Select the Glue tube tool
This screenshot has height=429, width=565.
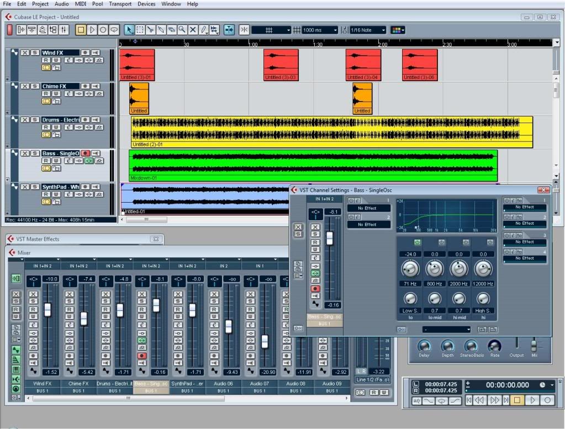click(161, 30)
